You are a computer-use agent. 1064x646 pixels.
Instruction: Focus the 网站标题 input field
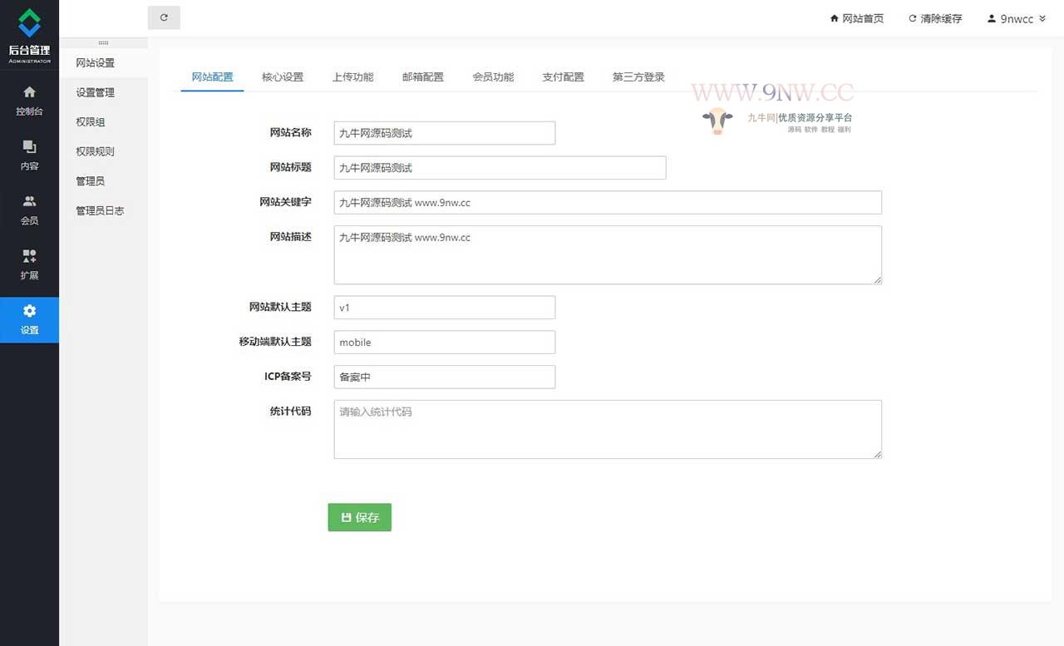click(500, 168)
